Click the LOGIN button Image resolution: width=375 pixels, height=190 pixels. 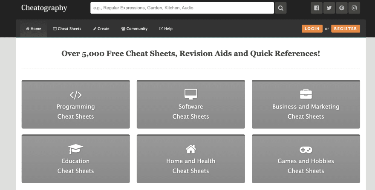click(x=312, y=28)
